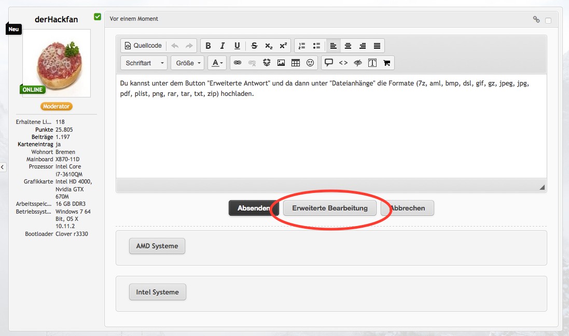Insert a quote block
The height and width of the screenshot is (336, 569).
[x=329, y=63]
